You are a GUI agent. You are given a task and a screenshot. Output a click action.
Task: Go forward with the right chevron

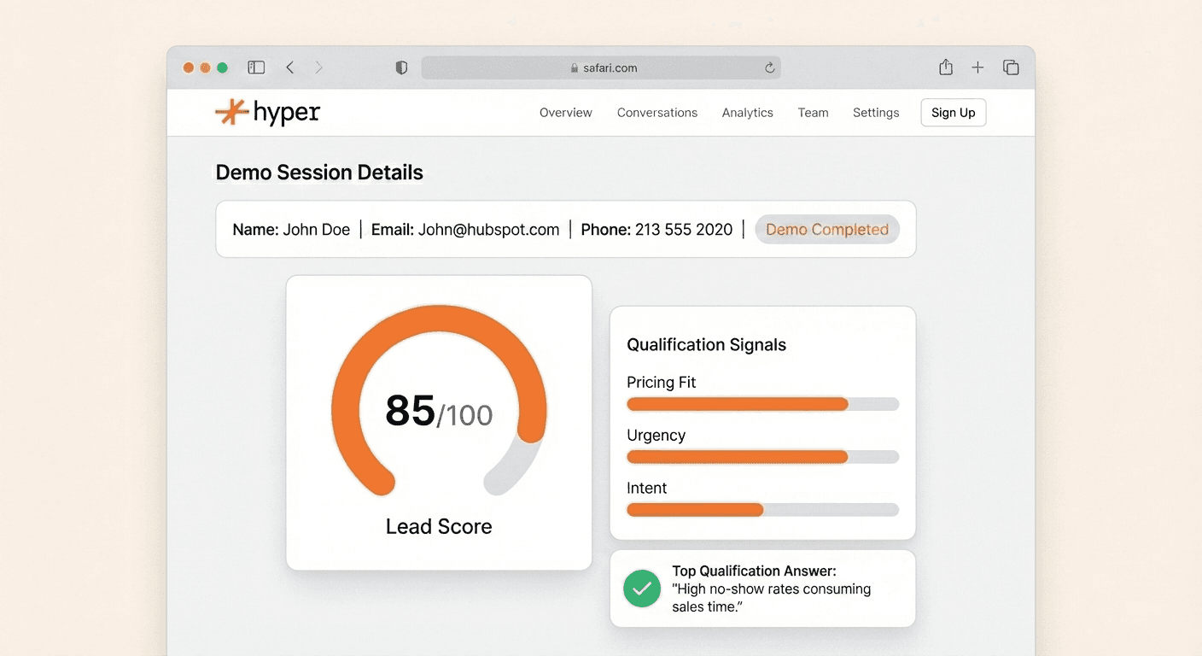click(318, 67)
